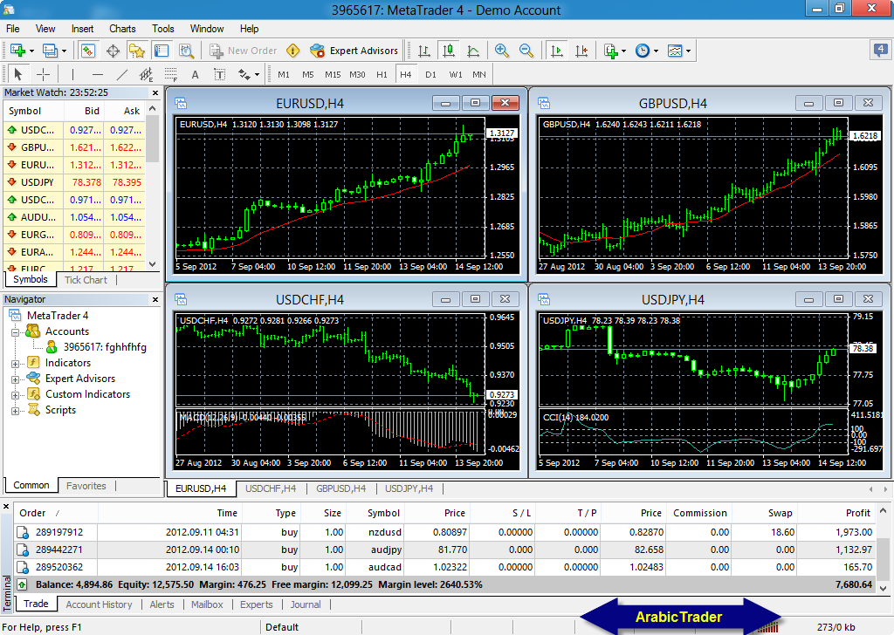The image size is (894, 635).
Task: Toggle the Terminal window toolbar icon
Action: click(162, 51)
